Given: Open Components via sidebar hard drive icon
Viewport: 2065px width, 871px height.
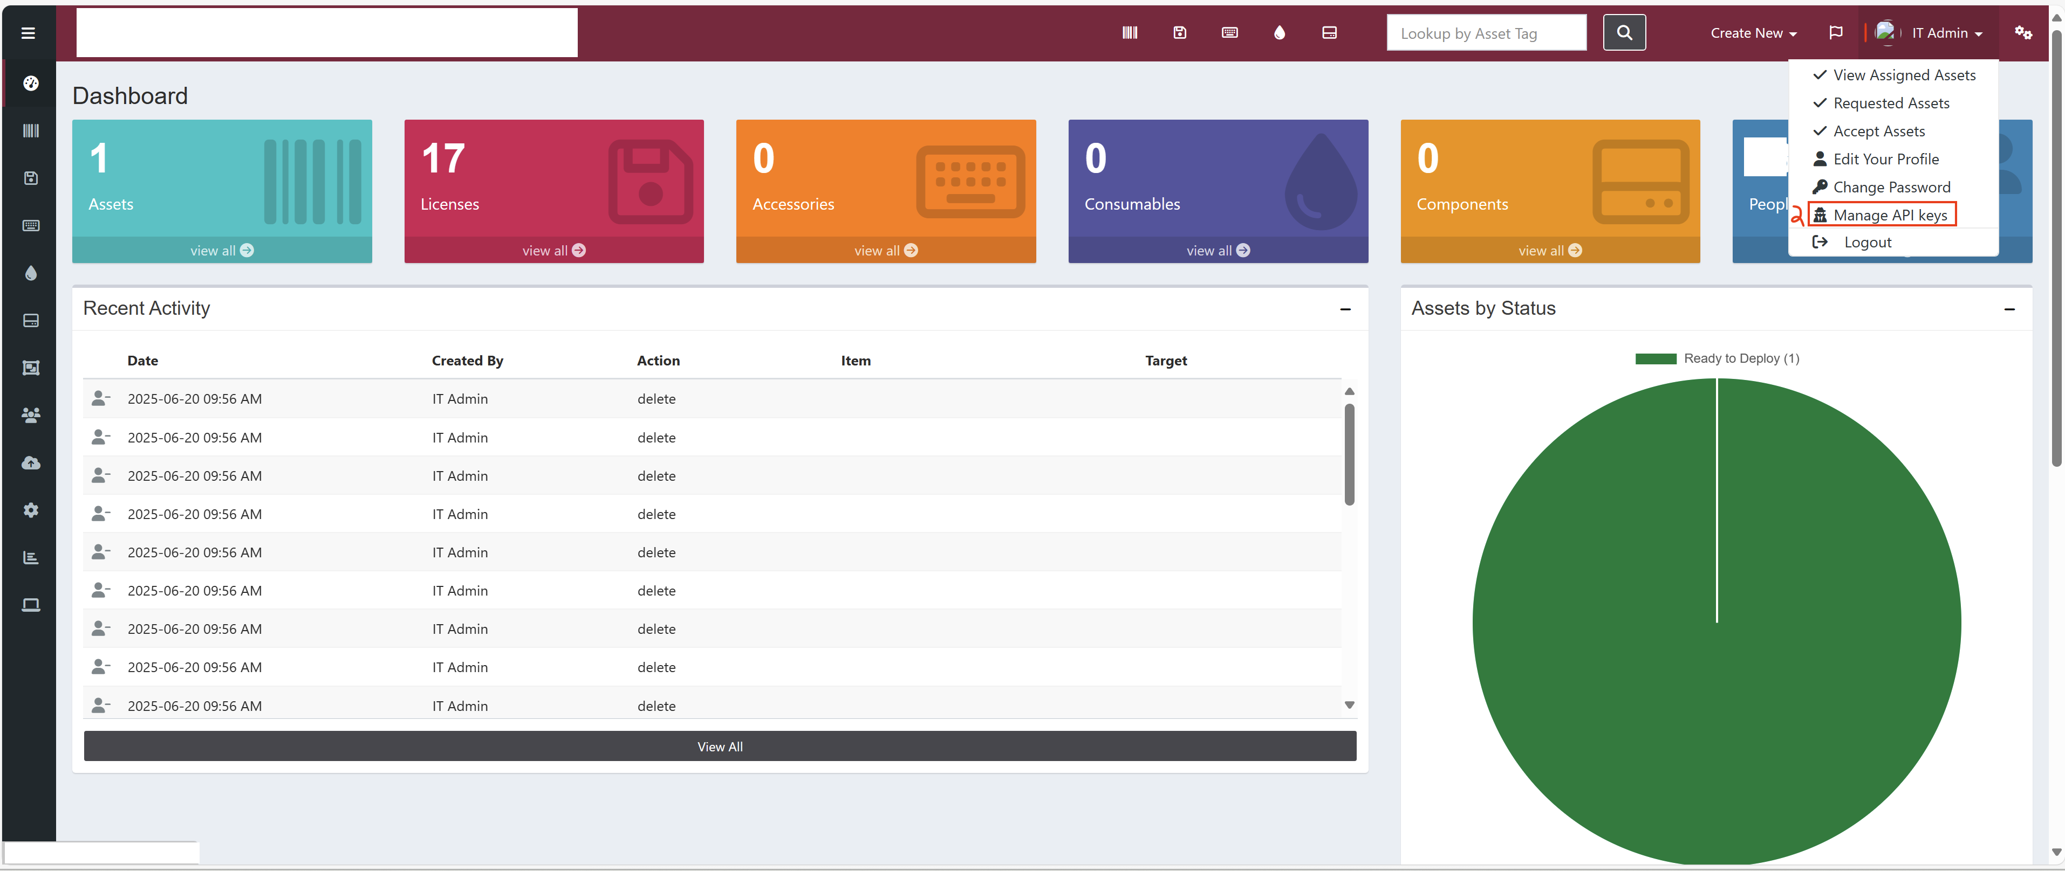Looking at the screenshot, I should tap(30, 321).
